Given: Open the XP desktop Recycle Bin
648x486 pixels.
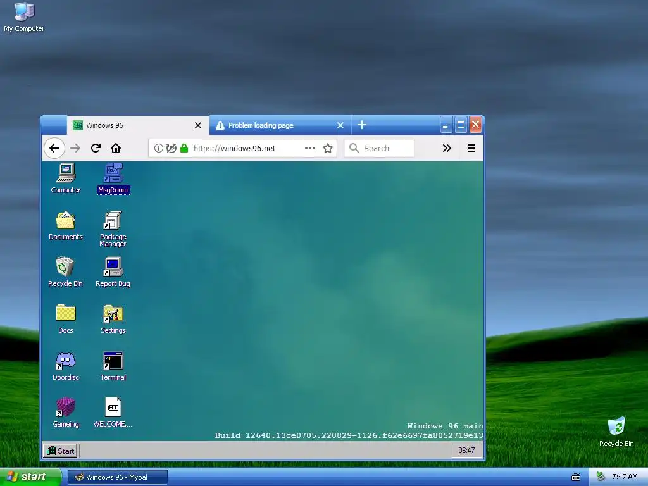Looking at the screenshot, I should [616, 432].
